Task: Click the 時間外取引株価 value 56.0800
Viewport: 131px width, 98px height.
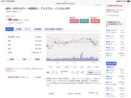Action: (38, 77)
